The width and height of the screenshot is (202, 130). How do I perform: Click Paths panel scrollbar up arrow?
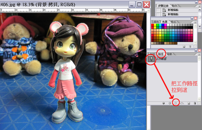click(x=199, y=58)
